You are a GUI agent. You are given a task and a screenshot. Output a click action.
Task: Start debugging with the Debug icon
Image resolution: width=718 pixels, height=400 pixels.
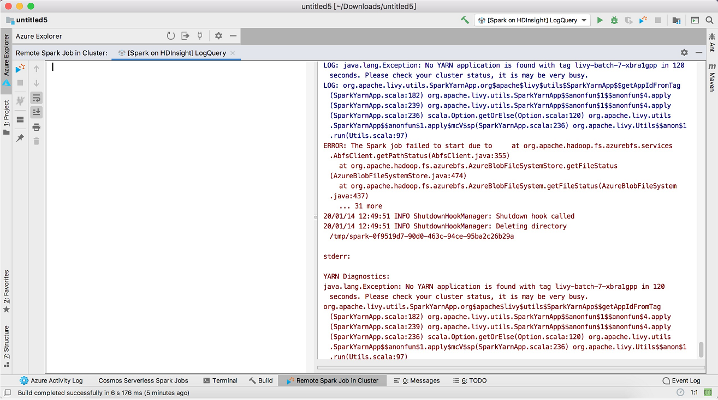click(x=614, y=20)
